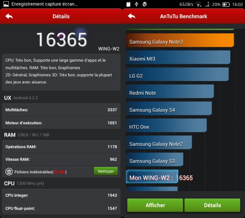Image resolution: width=245 pixels, height=218 pixels.
Task: Select the Mon WING-W2 score bar
Action: tap(152, 176)
